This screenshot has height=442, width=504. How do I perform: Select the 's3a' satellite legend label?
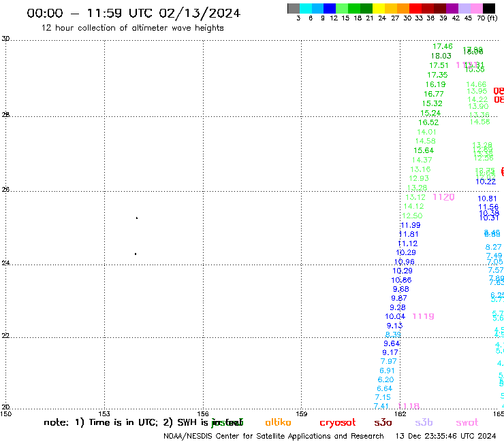tap(383, 422)
